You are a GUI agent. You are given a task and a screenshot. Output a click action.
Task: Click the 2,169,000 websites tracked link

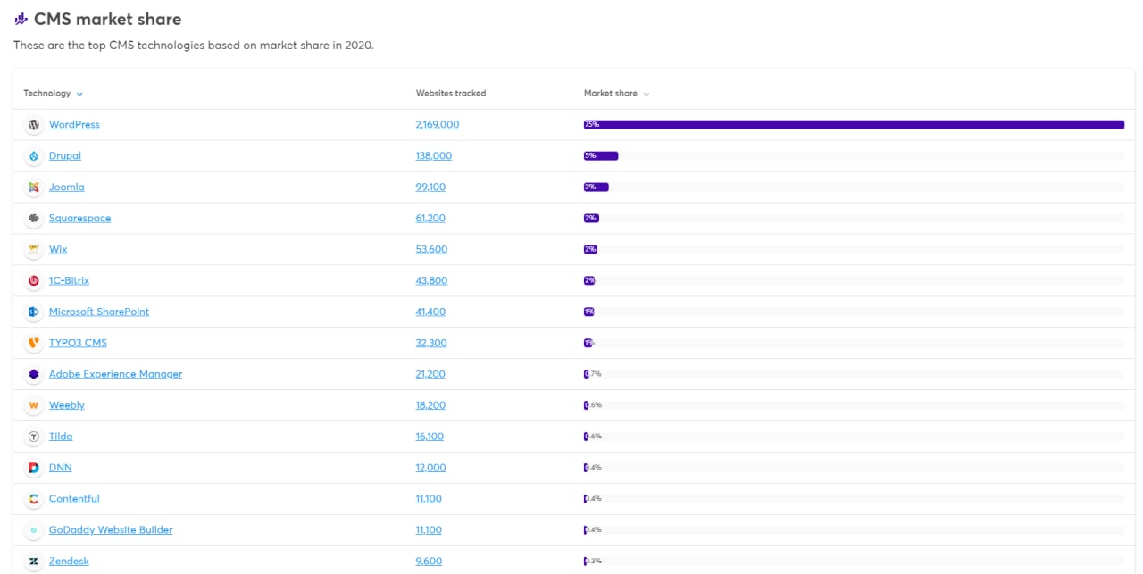(x=438, y=125)
